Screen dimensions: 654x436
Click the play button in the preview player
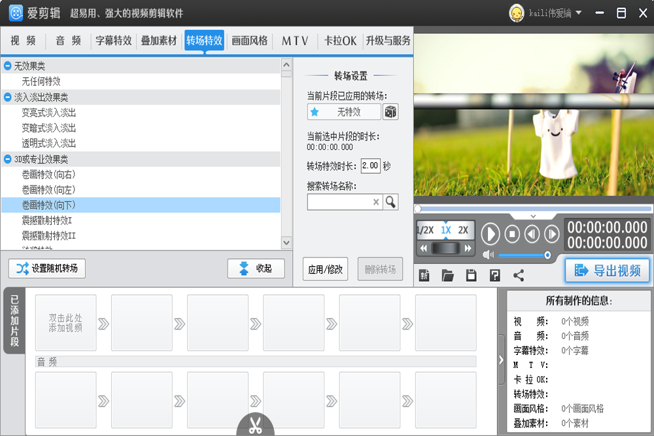coord(490,234)
